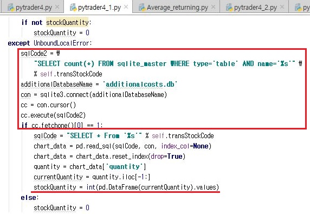The width and height of the screenshot is (310, 214).
Task: Click the Python file icon on pytrader4_1.py tab
Action: pyautogui.click(x=73, y=8)
